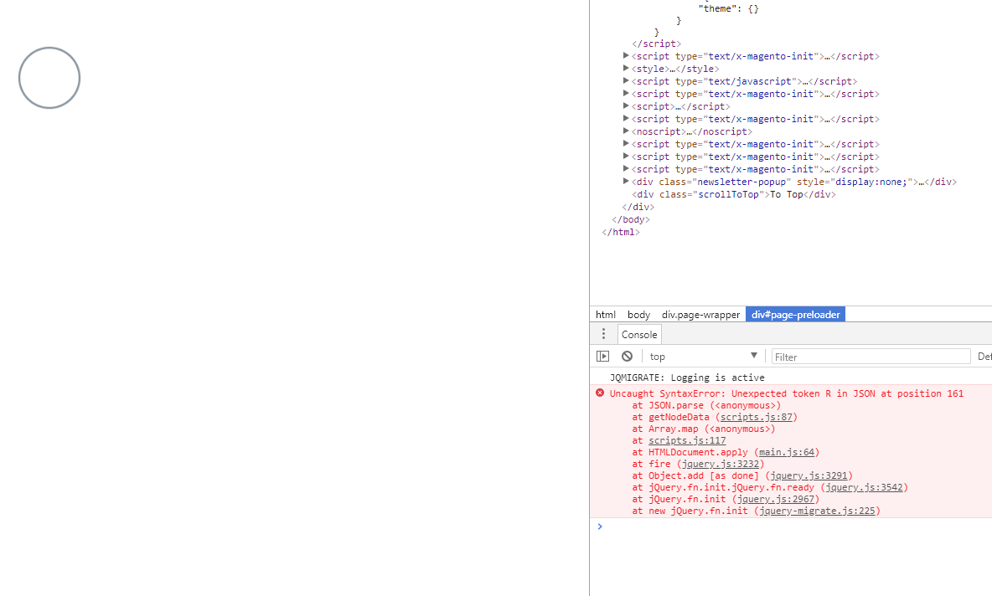The image size is (992, 596).
Task: Open the jquery.js:3542 link
Action: [x=864, y=486]
